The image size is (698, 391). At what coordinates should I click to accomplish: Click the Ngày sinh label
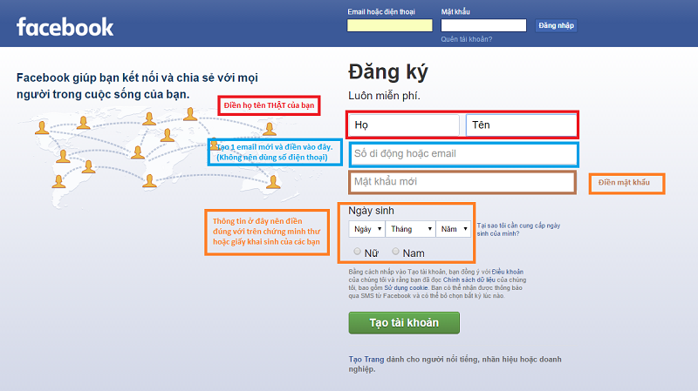371,211
